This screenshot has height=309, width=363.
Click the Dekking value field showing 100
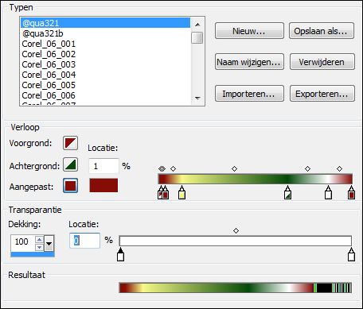pyautogui.click(x=23, y=241)
